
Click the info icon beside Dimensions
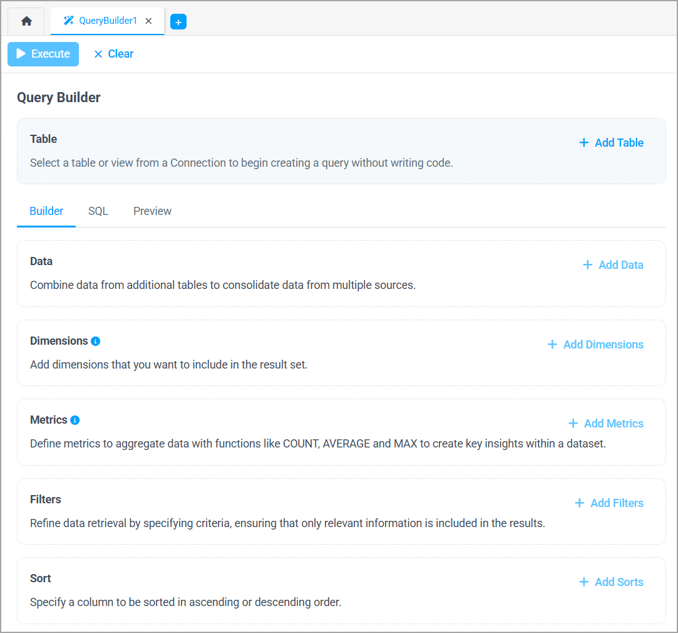coord(95,341)
